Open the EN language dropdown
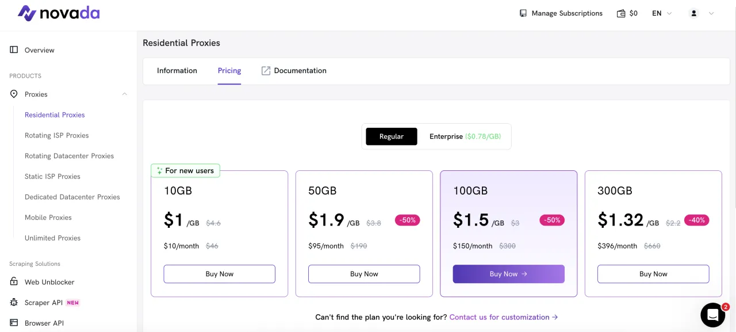The image size is (736, 332). (x=661, y=13)
